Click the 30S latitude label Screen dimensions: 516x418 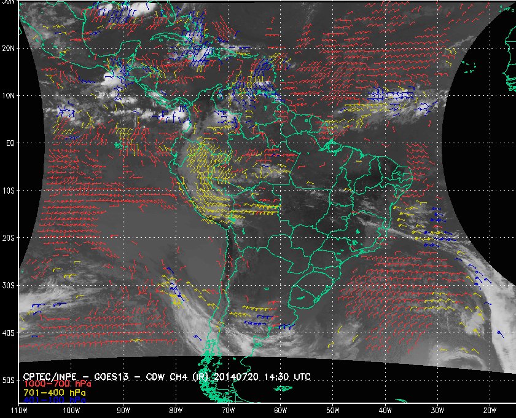tap(8, 285)
